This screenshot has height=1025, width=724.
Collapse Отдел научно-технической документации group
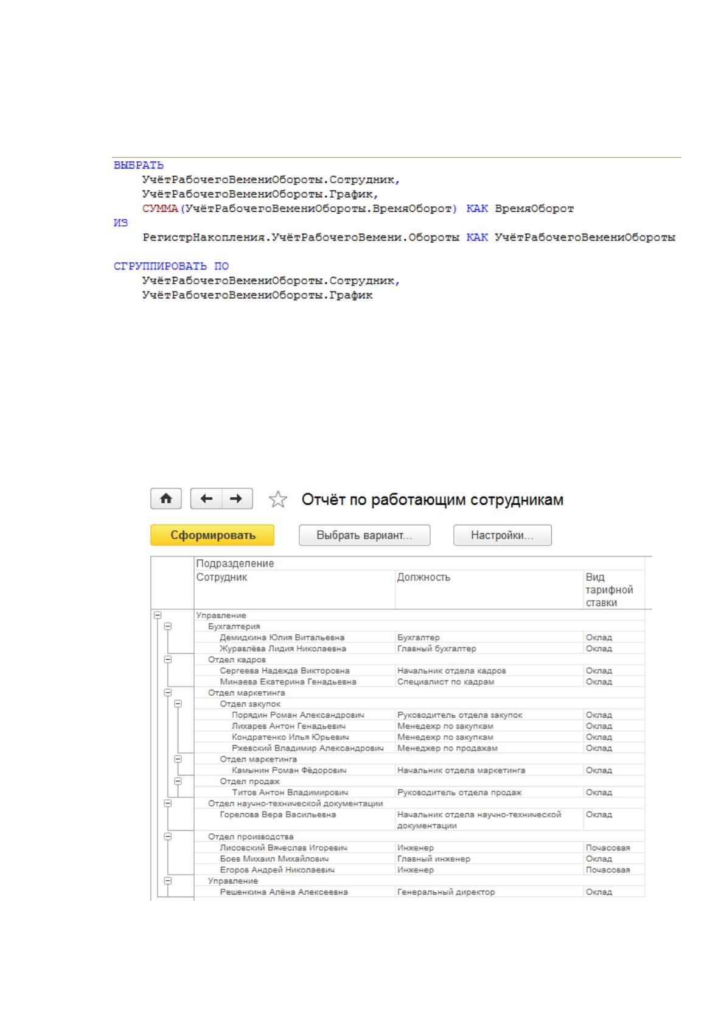(169, 803)
